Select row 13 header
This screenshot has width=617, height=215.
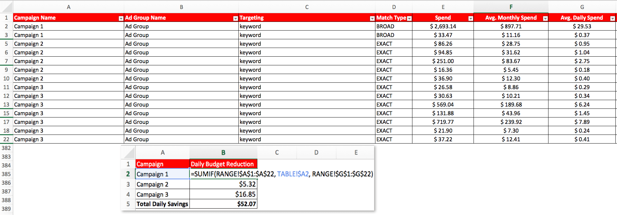(6, 105)
